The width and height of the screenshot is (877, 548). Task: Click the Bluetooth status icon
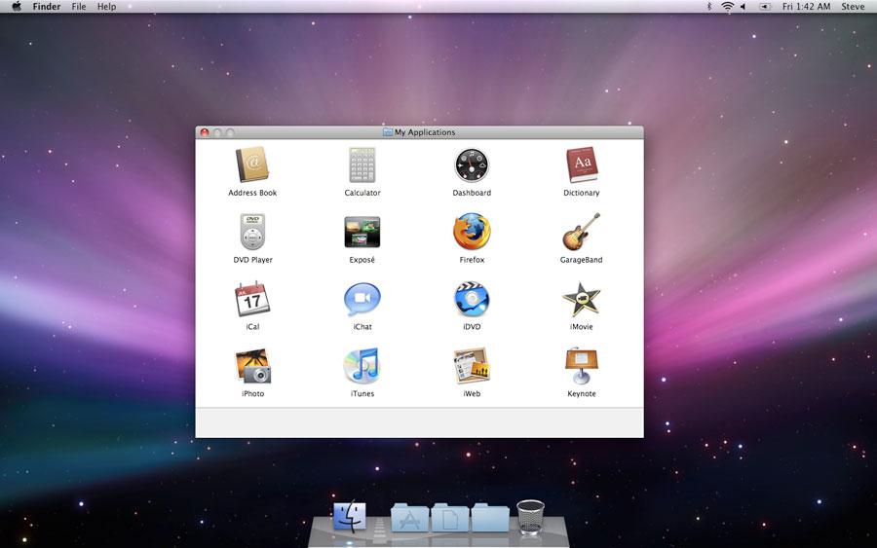709,7
